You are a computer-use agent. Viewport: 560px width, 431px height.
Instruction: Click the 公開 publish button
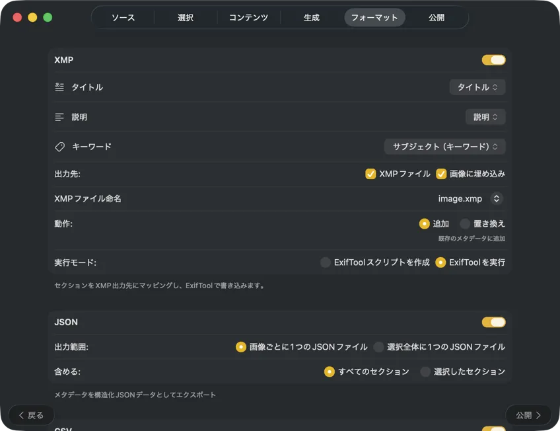528,415
